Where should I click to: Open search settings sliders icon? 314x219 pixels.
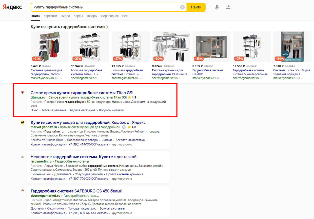[228, 7]
